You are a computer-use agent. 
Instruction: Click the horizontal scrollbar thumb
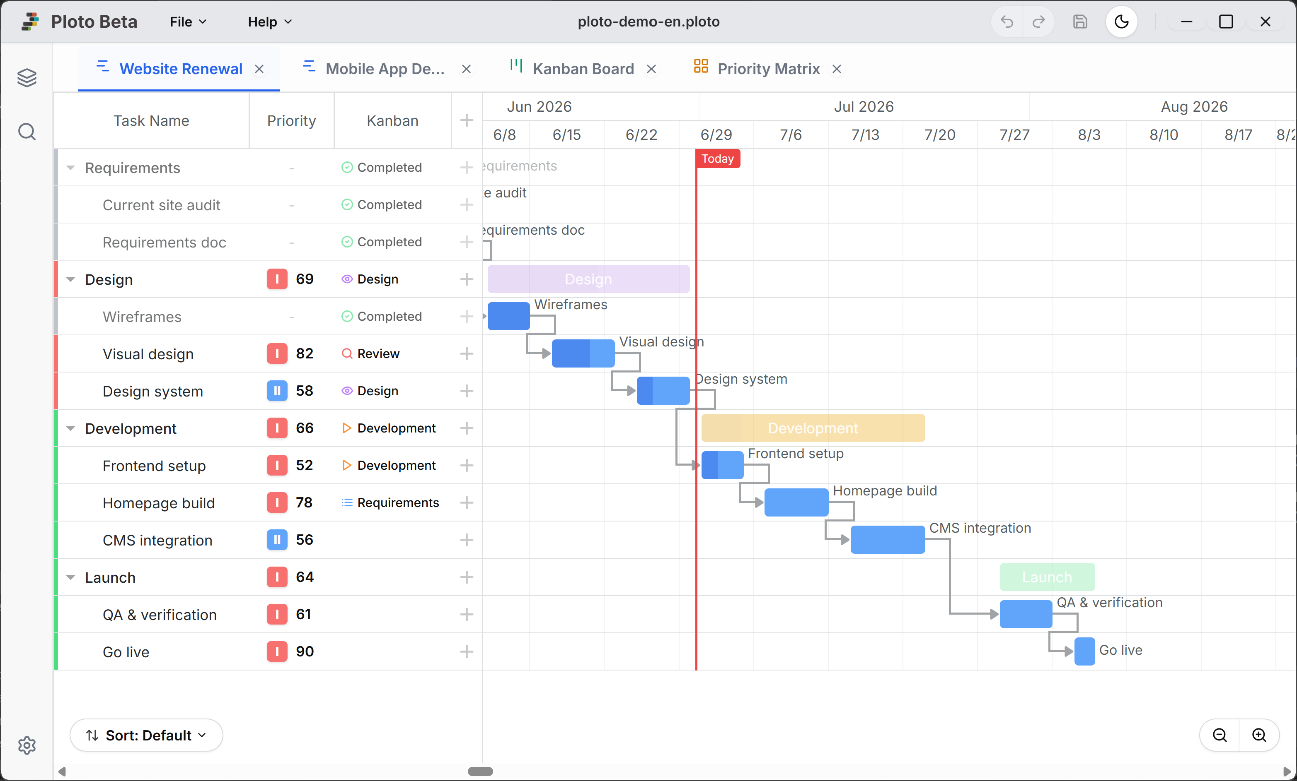click(480, 771)
